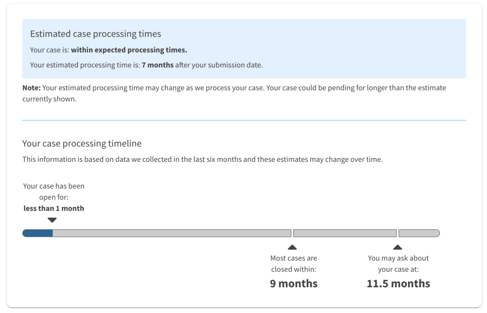The width and height of the screenshot is (487, 313).
Task: Click the down arrow marker above the progress bar
Action: [52, 220]
